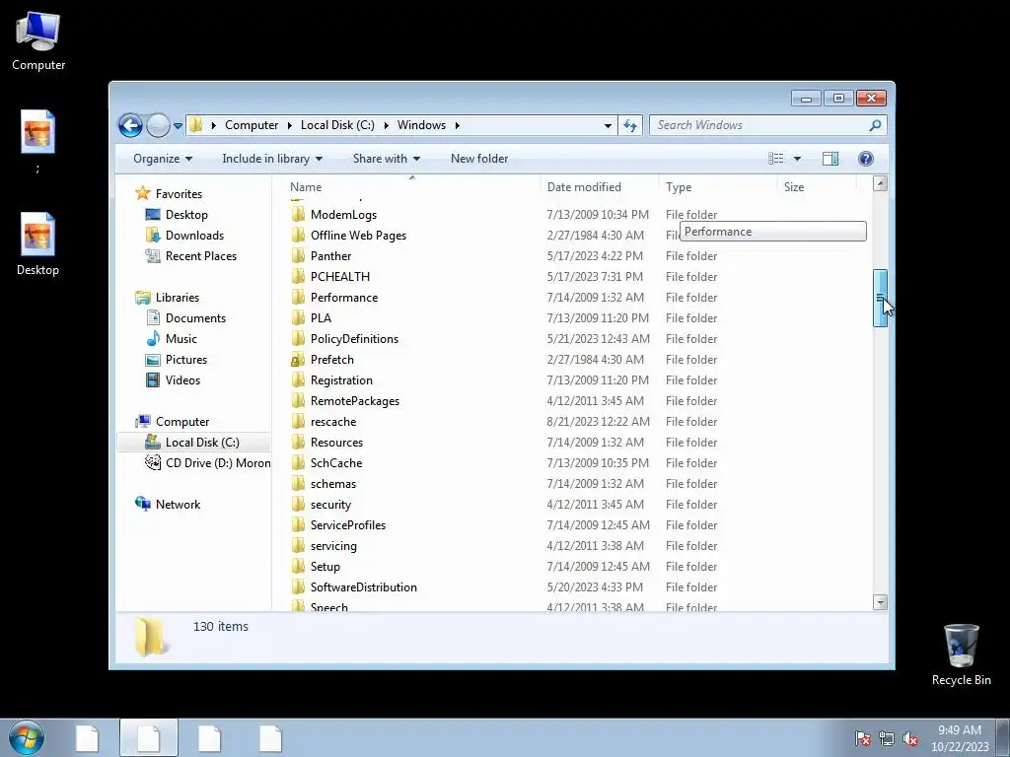Select Favorites in navigation pane
The height and width of the screenshot is (757, 1010).
(x=179, y=194)
